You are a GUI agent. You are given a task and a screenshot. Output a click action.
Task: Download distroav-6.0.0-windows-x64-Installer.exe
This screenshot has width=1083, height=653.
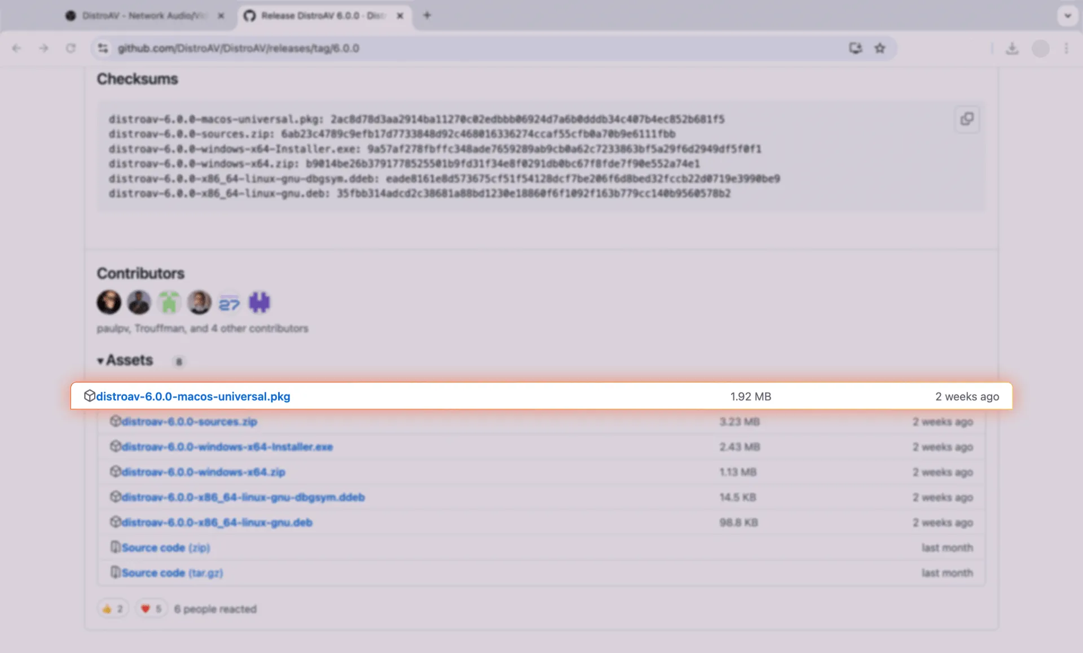click(x=227, y=447)
